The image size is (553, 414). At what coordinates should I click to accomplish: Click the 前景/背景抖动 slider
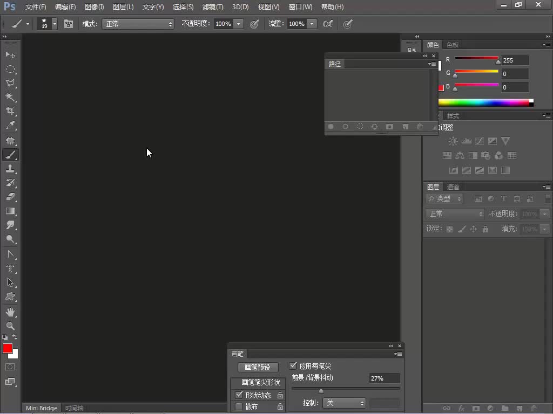pos(346,389)
